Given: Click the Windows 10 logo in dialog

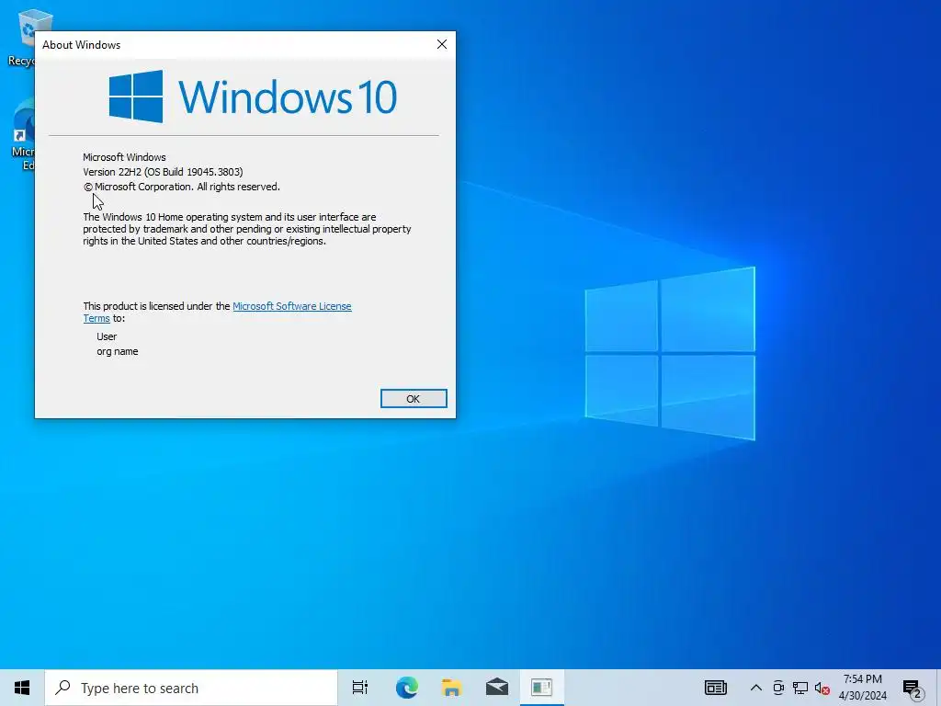Looking at the screenshot, I should click(x=253, y=96).
